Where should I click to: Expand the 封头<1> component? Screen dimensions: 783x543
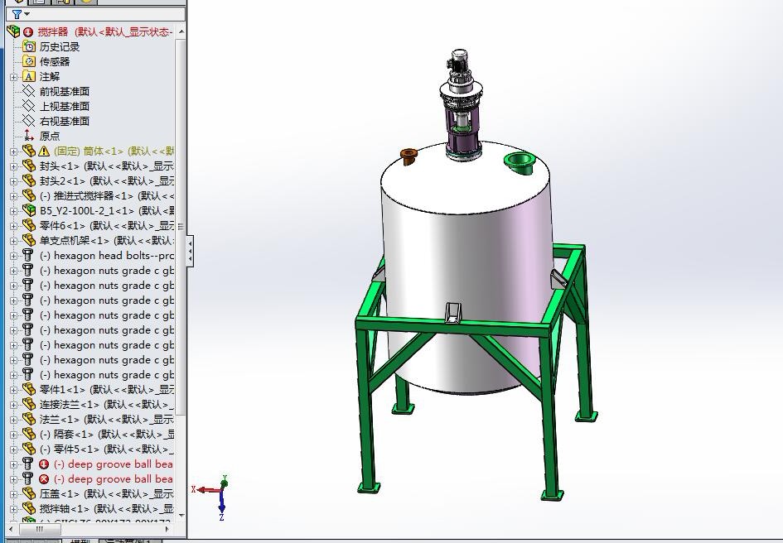point(13,166)
